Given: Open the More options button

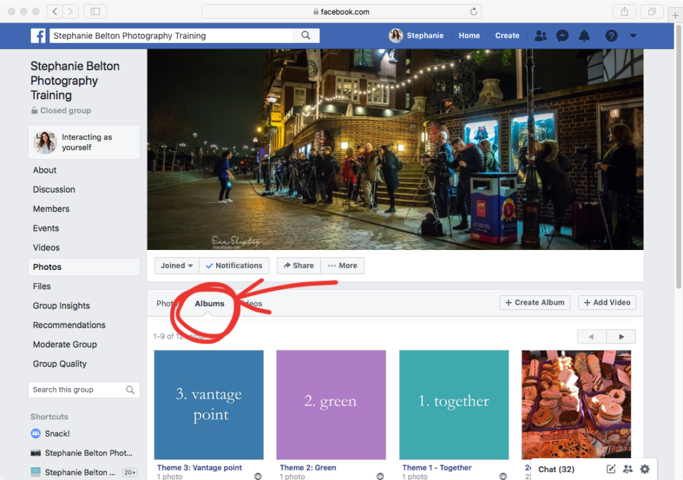Looking at the screenshot, I should (342, 266).
